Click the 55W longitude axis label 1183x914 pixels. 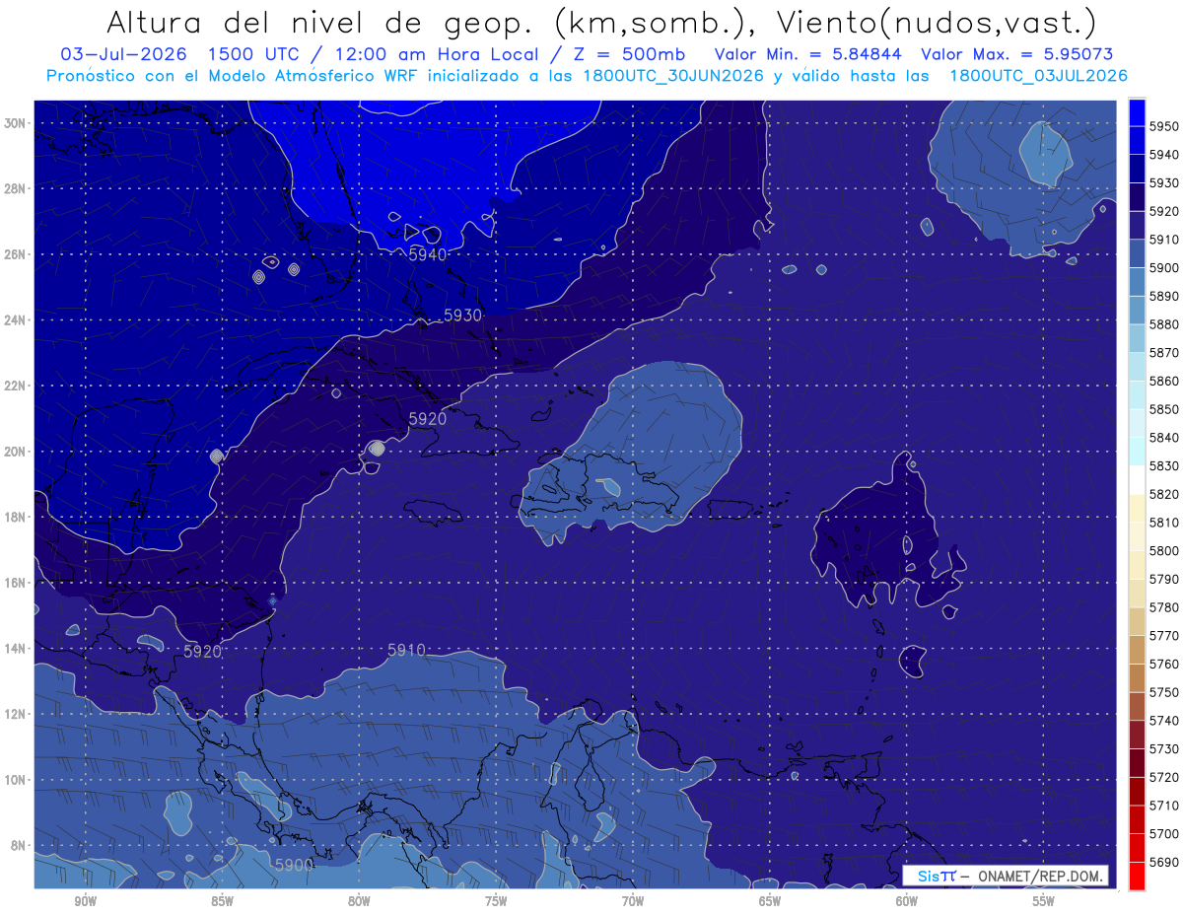[x=1044, y=900]
